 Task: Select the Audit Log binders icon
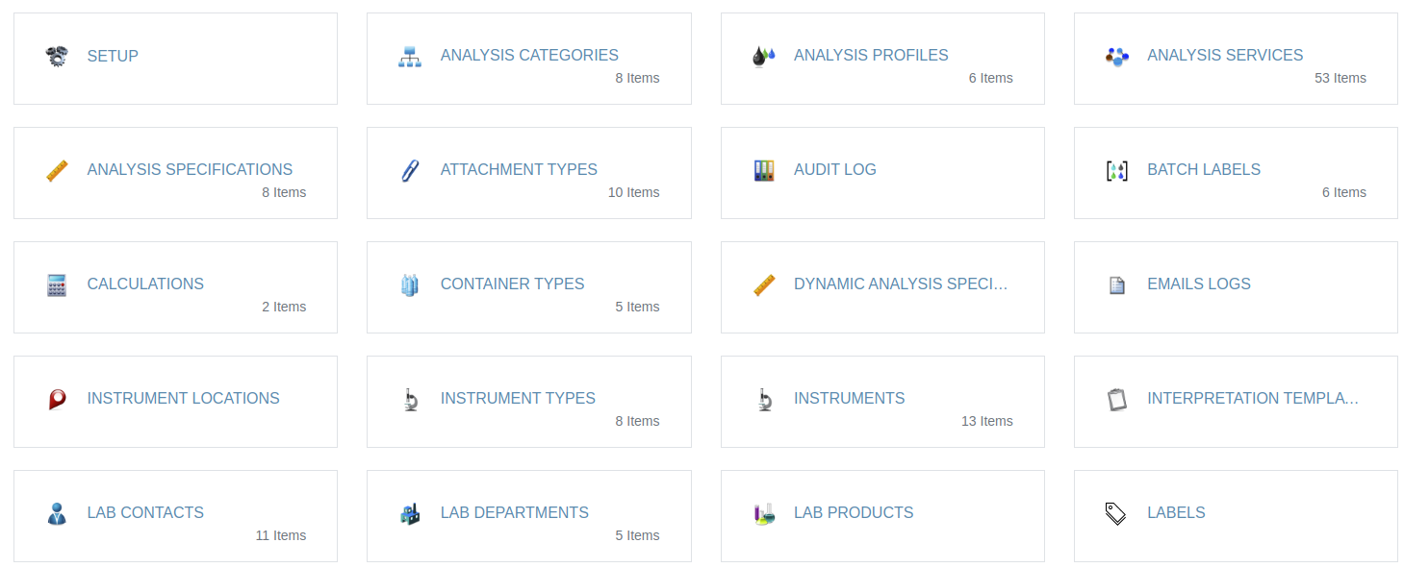click(763, 170)
